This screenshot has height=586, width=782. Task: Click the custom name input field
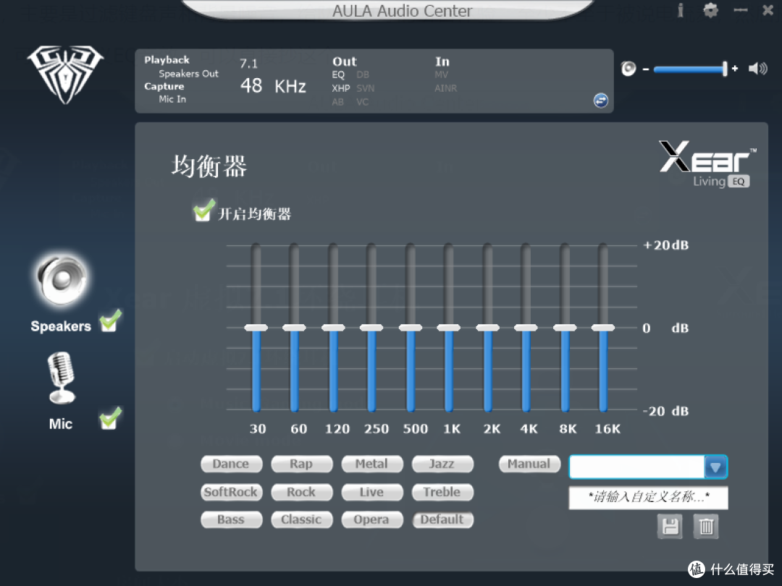(648, 497)
